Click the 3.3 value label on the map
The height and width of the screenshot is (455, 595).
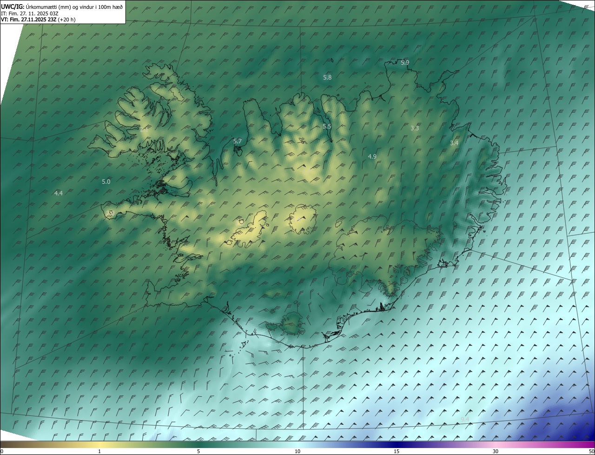(415, 128)
